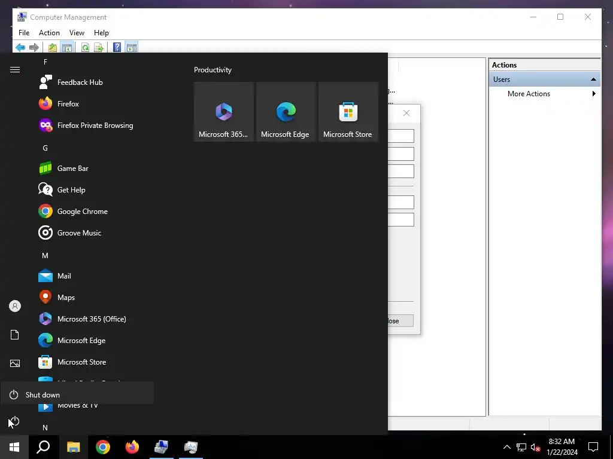Click the second input field in dialog
This screenshot has width=613, height=459.
[x=400, y=154]
